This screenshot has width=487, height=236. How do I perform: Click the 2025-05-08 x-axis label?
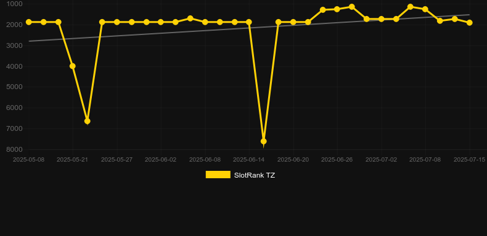(28, 160)
